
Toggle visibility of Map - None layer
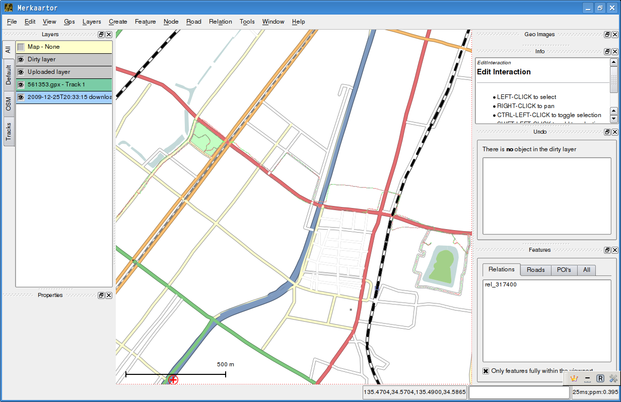click(x=21, y=47)
